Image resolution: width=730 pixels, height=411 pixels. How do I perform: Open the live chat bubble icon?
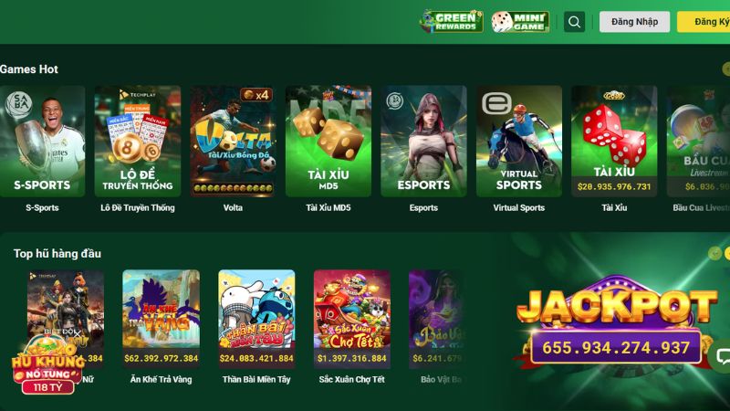[x=722, y=356]
